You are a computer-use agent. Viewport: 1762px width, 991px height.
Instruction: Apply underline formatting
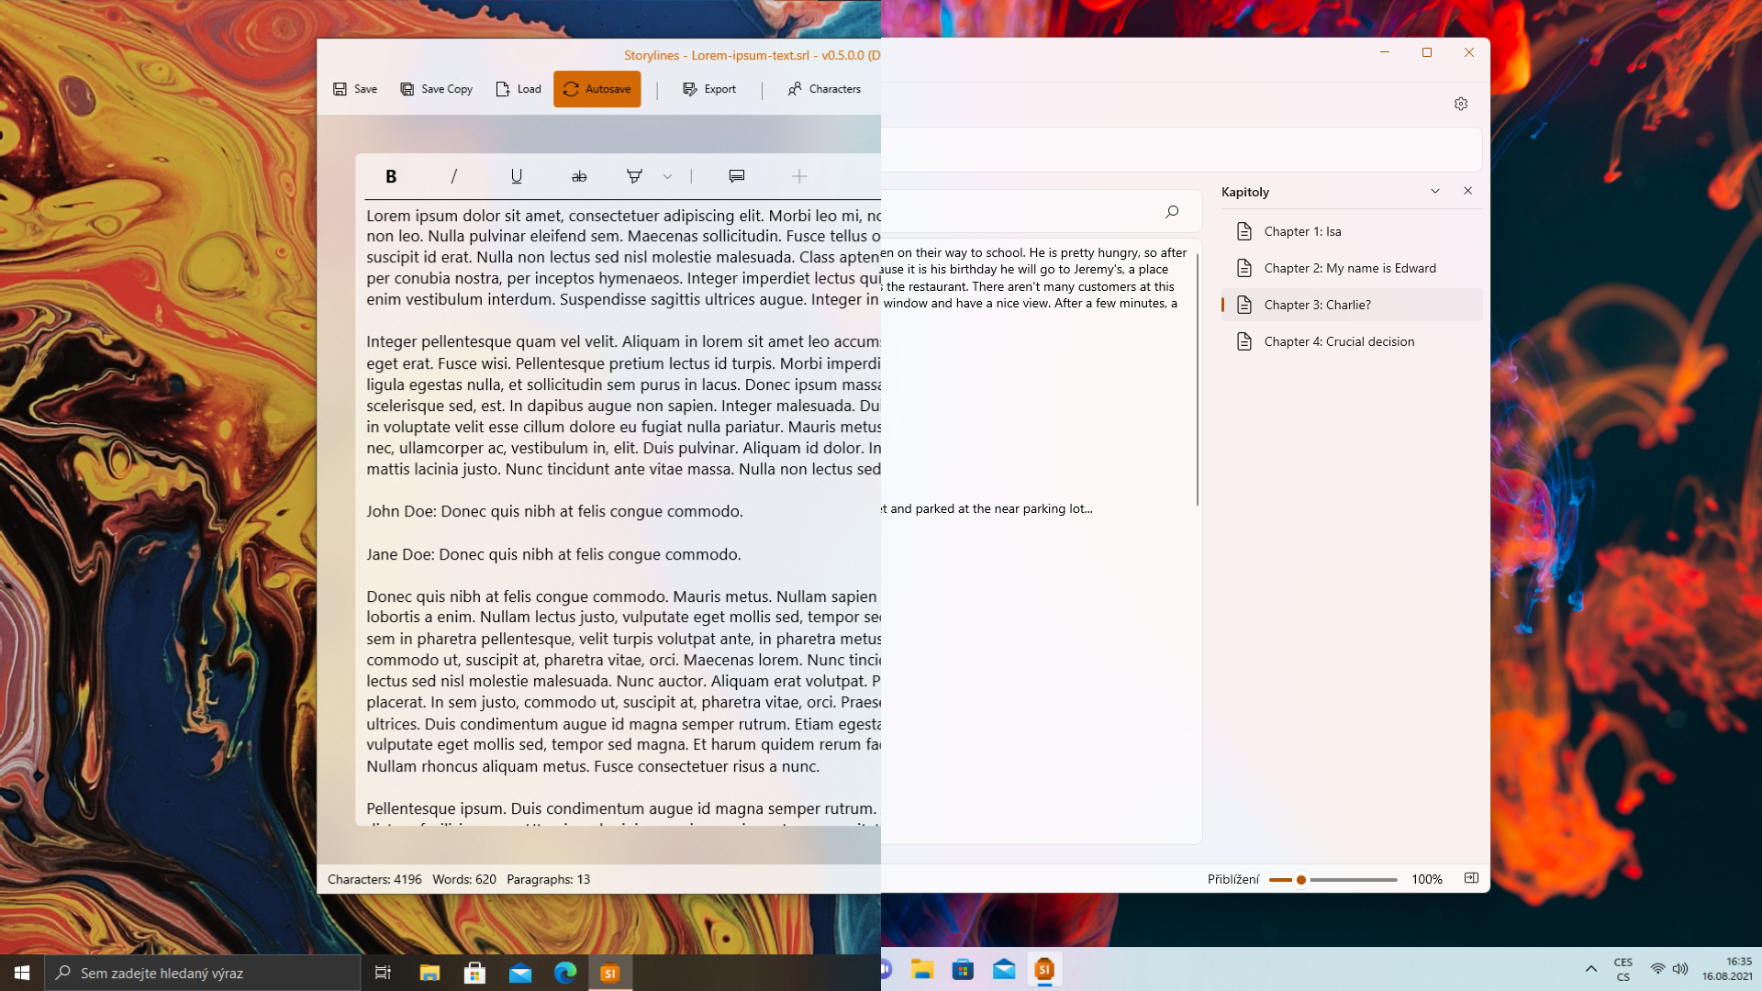(x=517, y=176)
